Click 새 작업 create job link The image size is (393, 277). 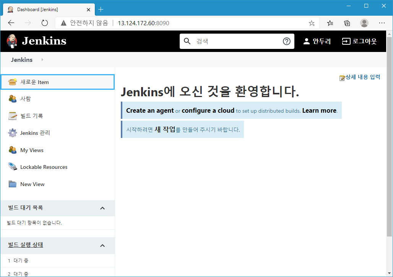[165, 130]
